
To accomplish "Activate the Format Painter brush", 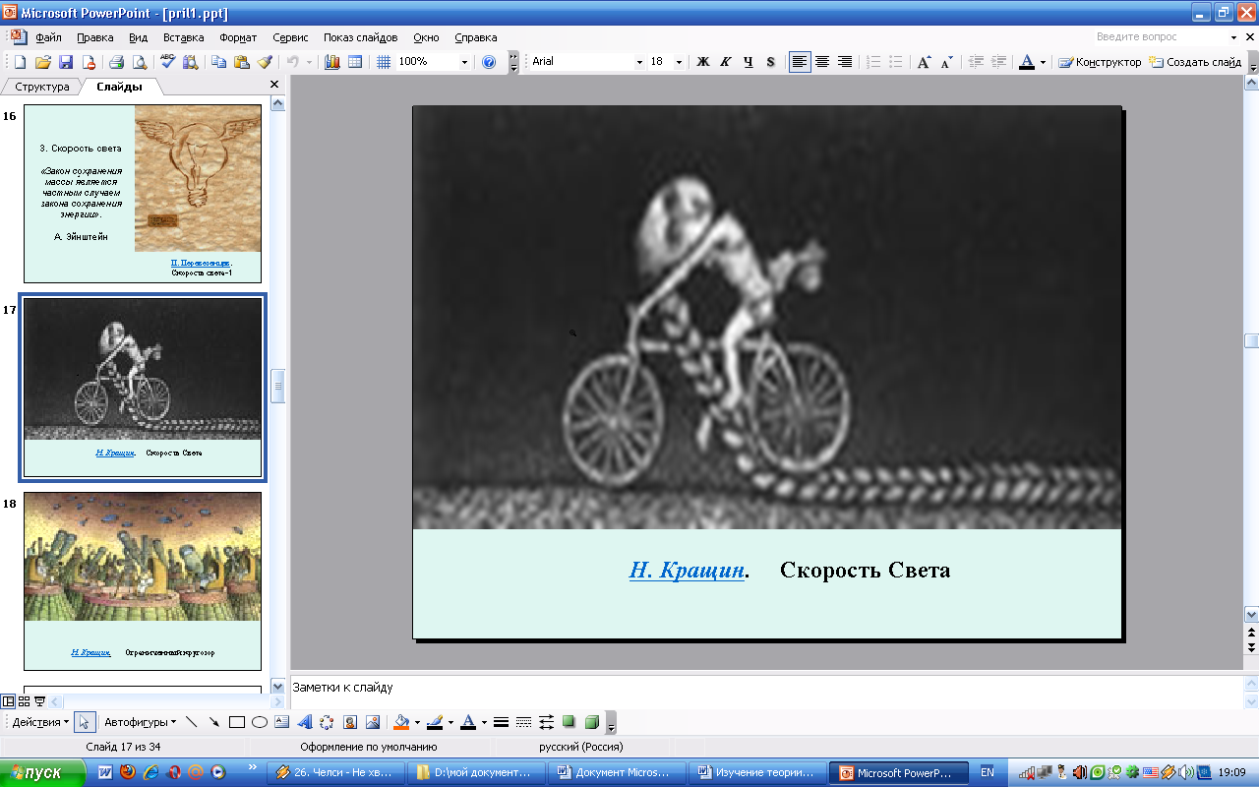I will click(264, 61).
